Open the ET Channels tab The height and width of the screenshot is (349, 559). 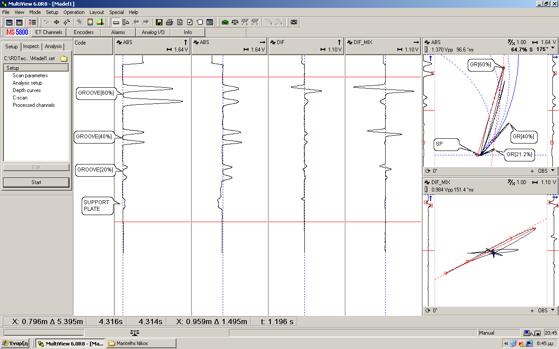(48, 32)
